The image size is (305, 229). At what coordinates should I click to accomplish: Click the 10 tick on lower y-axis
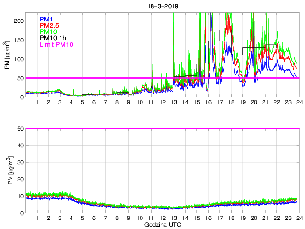(20, 196)
